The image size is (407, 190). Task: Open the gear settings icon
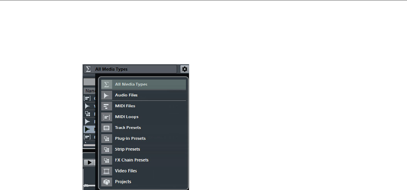click(184, 69)
